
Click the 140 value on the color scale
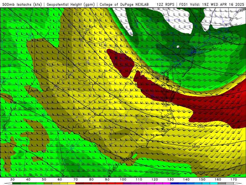186,179
